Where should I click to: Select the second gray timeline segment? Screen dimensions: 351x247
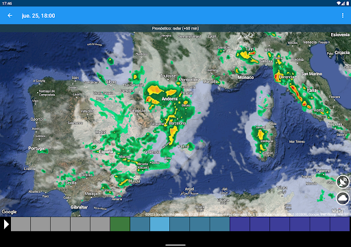coord(40,224)
